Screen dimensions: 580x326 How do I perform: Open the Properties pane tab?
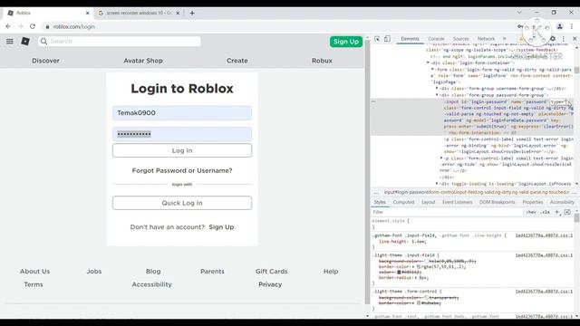(x=533, y=202)
